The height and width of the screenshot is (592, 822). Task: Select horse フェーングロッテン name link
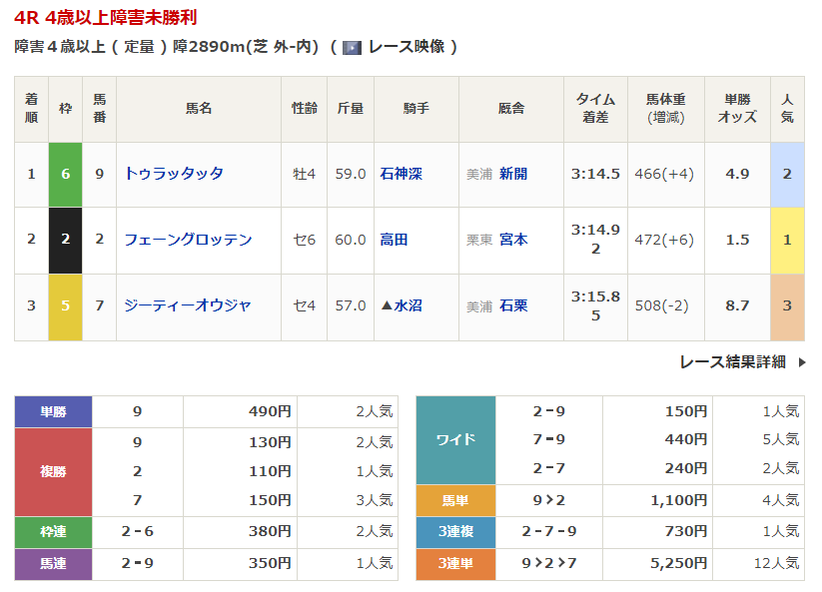[188, 240]
